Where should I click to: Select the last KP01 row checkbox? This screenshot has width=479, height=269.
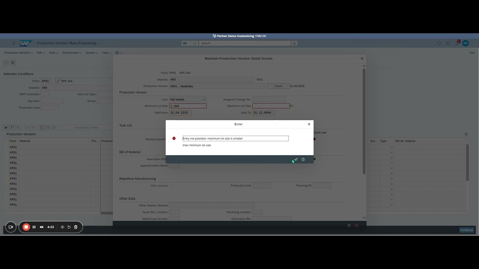pyautogui.click(x=6, y=205)
